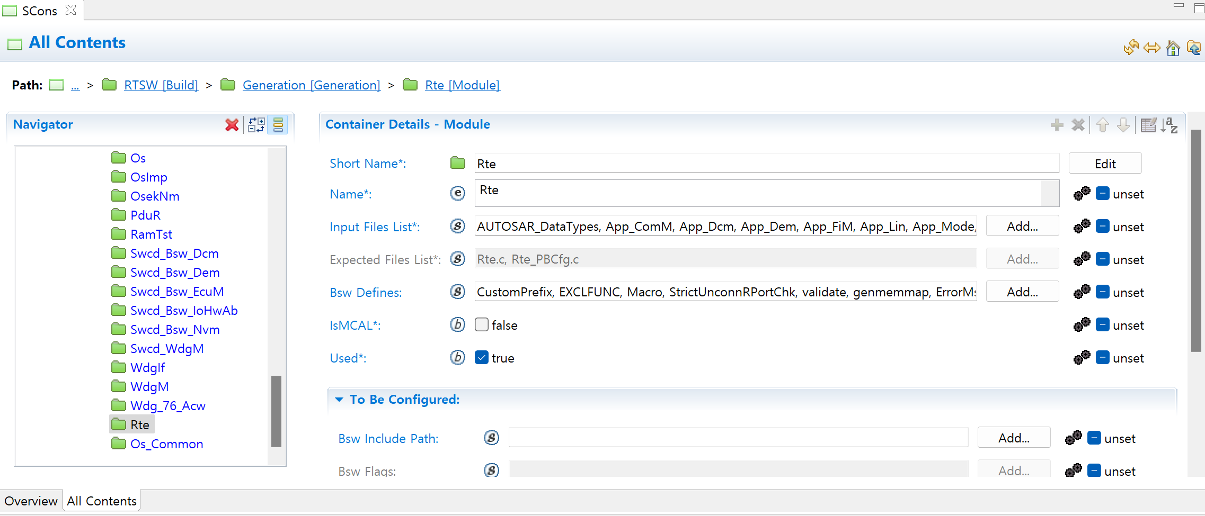The height and width of the screenshot is (516, 1205).
Task: Click gears icon in the Used row
Action: click(x=1082, y=358)
